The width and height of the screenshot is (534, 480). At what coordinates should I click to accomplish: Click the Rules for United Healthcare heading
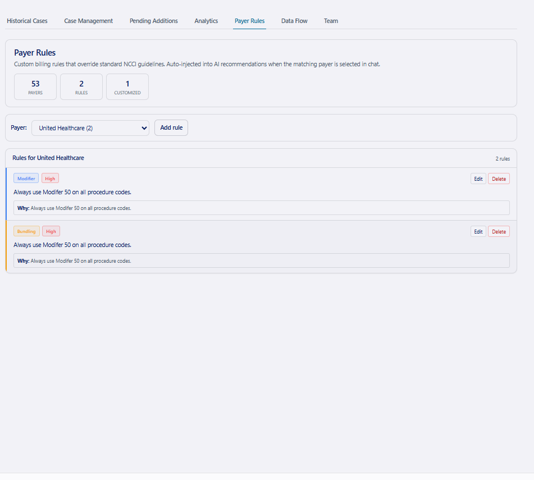[x=48, y=158]
